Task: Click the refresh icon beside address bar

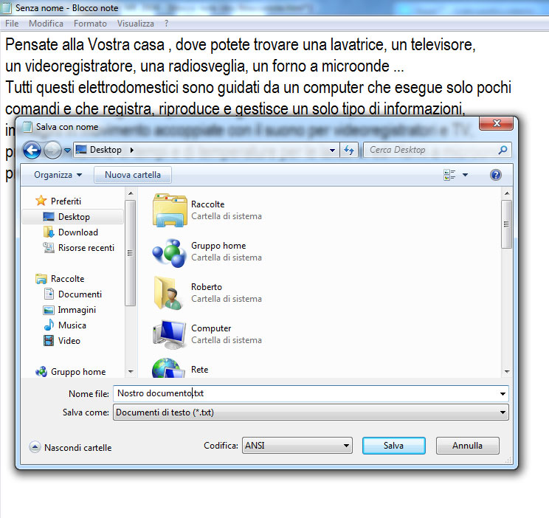Action: (349, 151)
